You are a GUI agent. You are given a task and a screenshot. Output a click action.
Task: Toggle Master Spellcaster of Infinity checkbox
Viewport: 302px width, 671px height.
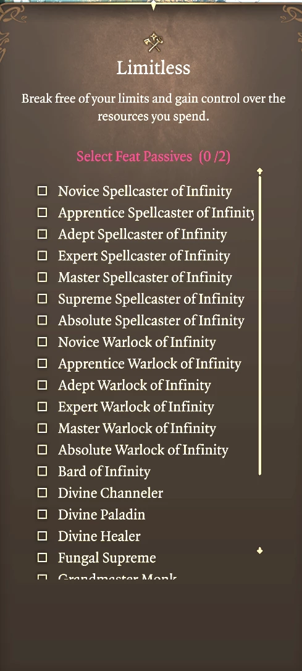click(42, 277)
